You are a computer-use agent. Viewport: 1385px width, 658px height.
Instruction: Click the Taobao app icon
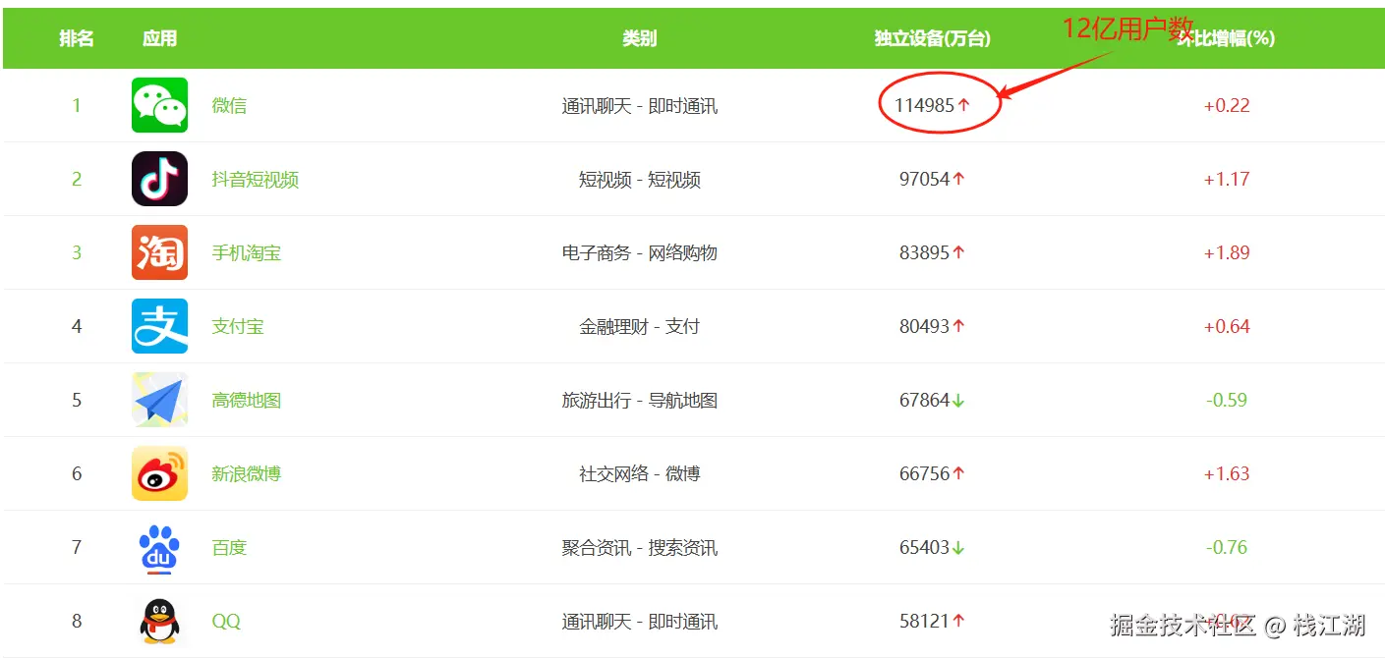point(159,252)
